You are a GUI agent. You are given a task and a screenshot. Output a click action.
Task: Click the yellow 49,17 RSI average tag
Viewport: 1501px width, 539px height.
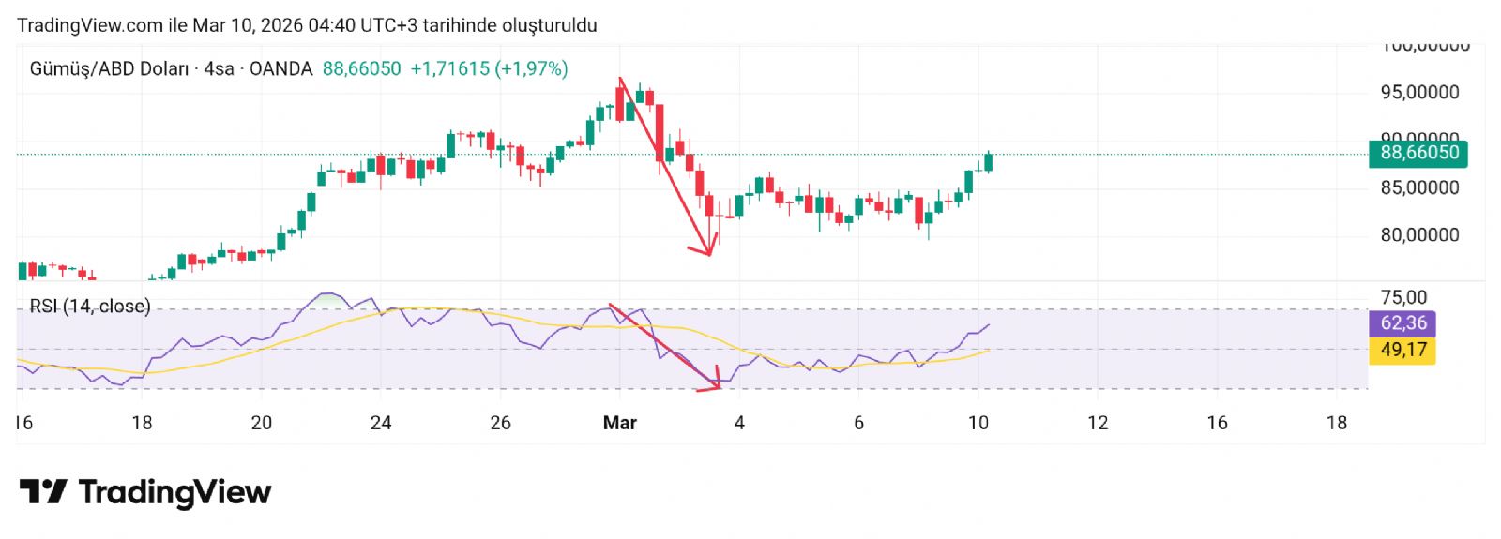(1402, 351)
